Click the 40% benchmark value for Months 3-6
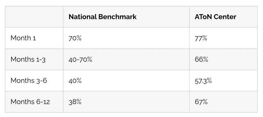 [x=75, y=80]
